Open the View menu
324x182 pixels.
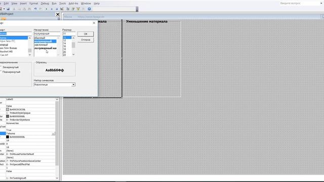(x=14, y=4)
